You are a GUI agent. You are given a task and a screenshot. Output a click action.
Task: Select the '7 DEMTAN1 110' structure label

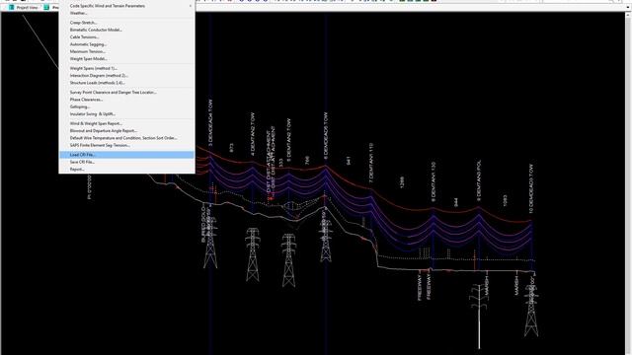coord(371,163)
